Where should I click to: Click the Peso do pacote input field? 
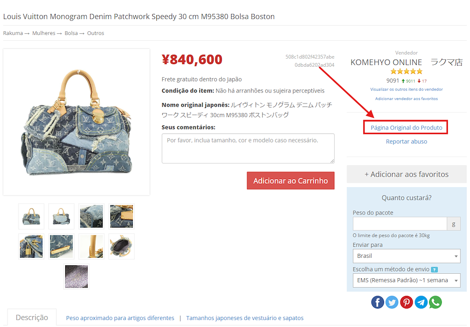(400, 224)
